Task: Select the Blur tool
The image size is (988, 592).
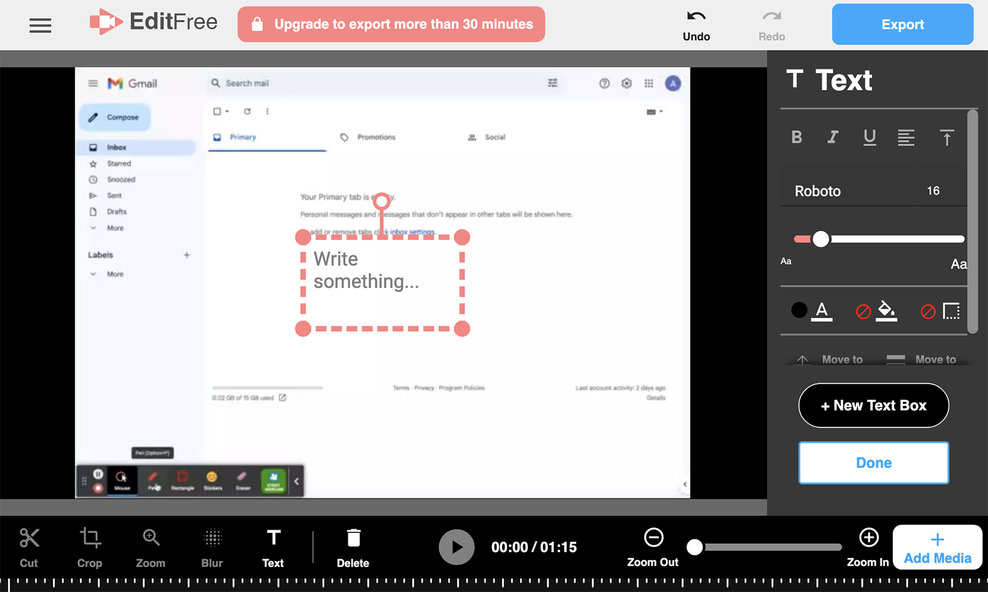Action: pos(212,547)
